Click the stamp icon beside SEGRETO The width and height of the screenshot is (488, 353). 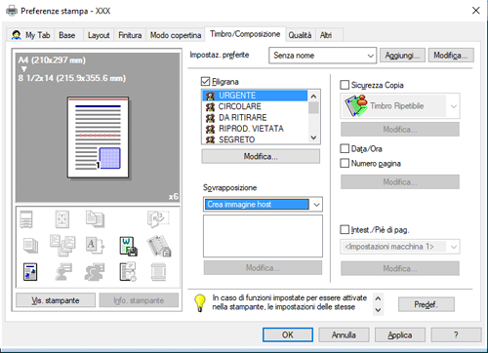point(210,139)
